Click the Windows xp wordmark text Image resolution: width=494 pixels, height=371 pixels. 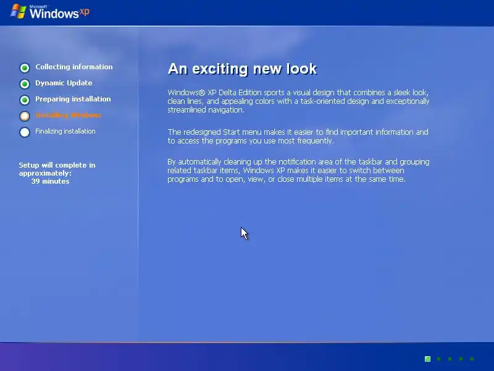pos(59,12)
